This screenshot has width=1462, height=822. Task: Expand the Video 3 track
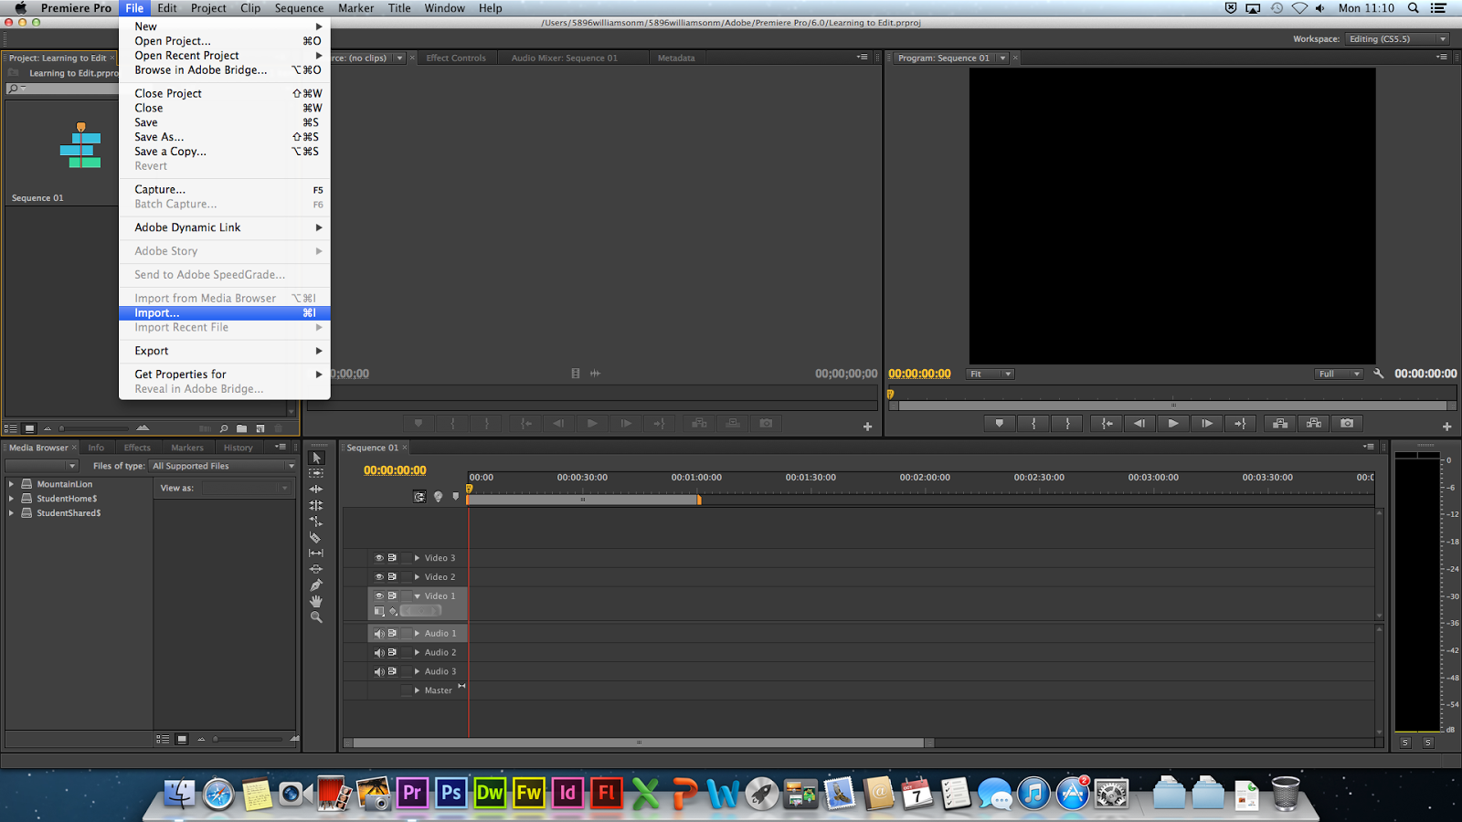(x=418, y=558)
